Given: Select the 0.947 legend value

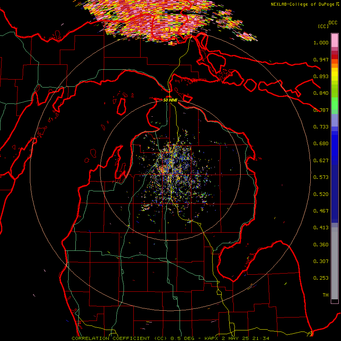Looking at the screenshot, I should point(321,59).
